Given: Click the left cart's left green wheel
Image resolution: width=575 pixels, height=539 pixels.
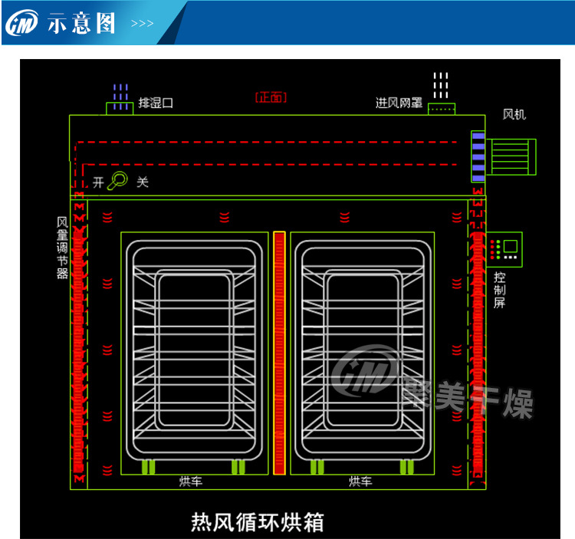Looking at the screenshot, I should click(148, 467).
